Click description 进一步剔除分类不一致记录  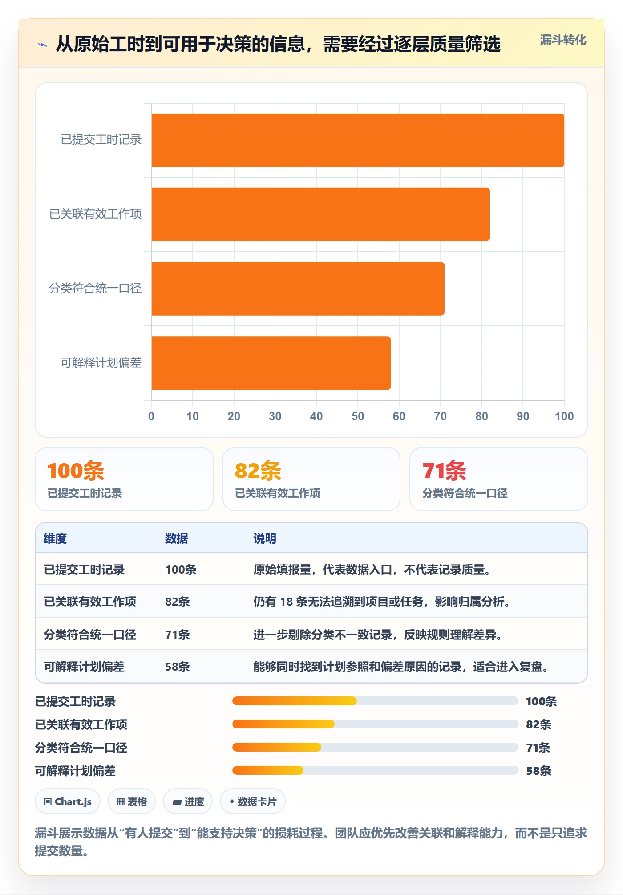[378, 635]
